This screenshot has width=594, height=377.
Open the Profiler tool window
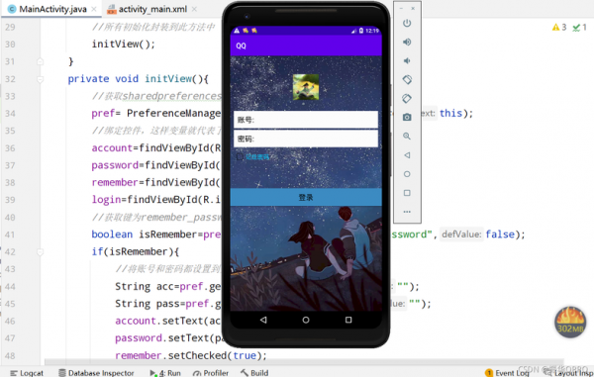211,373
